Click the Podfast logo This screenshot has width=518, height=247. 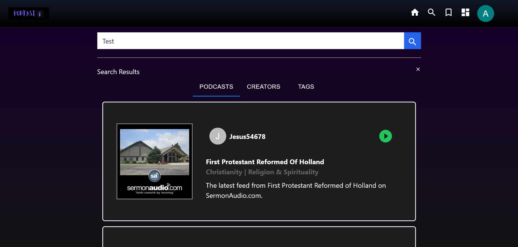point(28,13)
